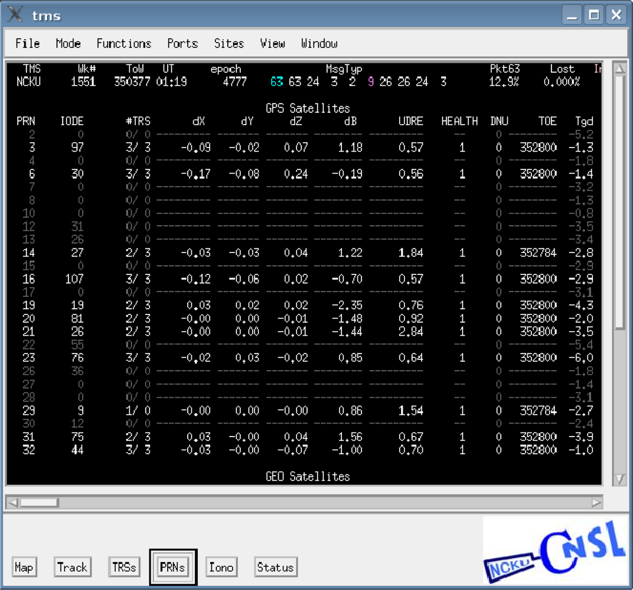Click the DNU column header

pyautogui.click(x=500, y=121)
